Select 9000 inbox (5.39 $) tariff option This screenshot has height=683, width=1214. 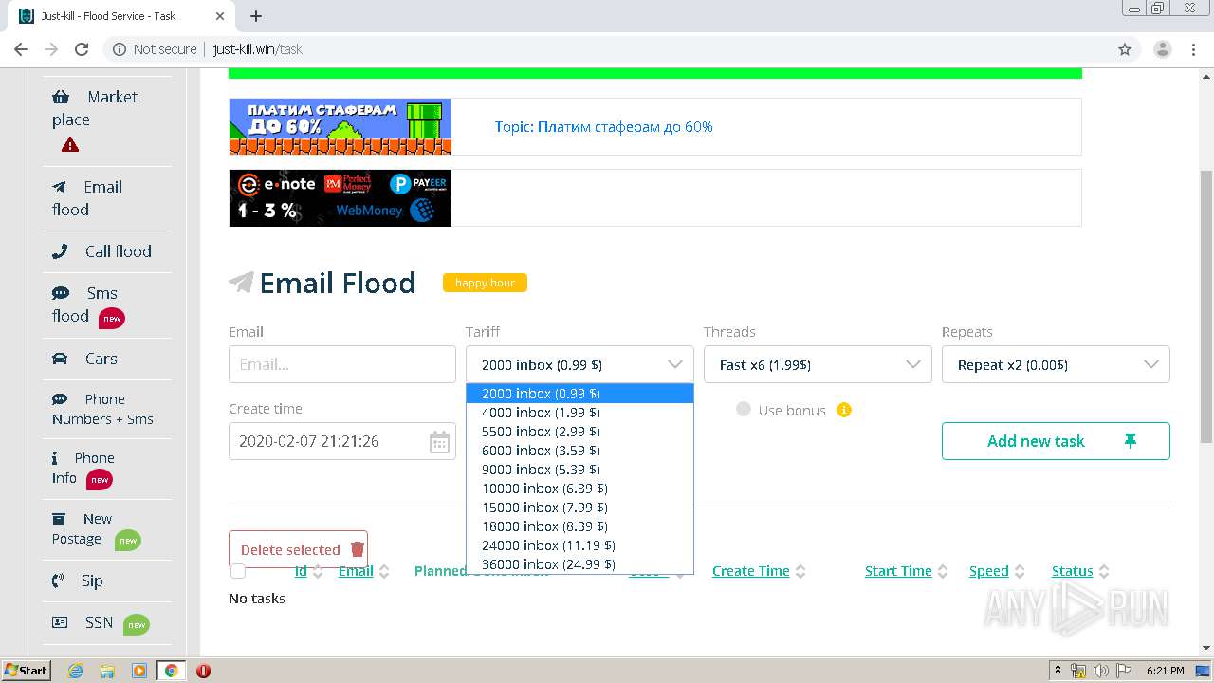click(x=579, y=470)
